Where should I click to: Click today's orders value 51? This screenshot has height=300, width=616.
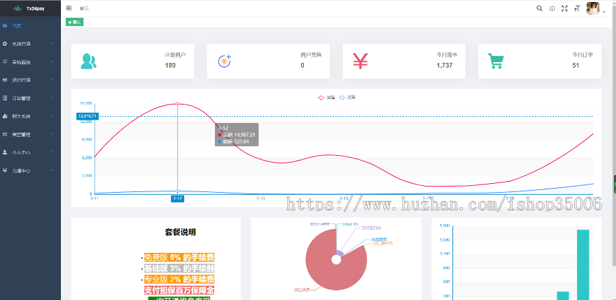(x=576, y=66)
